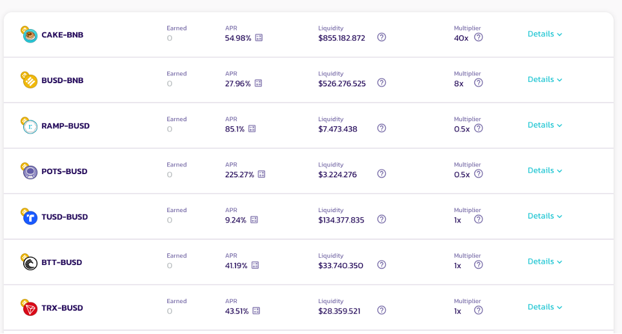Show liquidity help for BTT-BUSD
Screen dimensions: 622x334
tap(381, 264)
